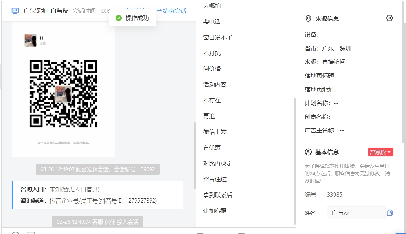Pick the quick reply 有优惠
This screenshot has width=406, height=234.
tap(212, 148)
